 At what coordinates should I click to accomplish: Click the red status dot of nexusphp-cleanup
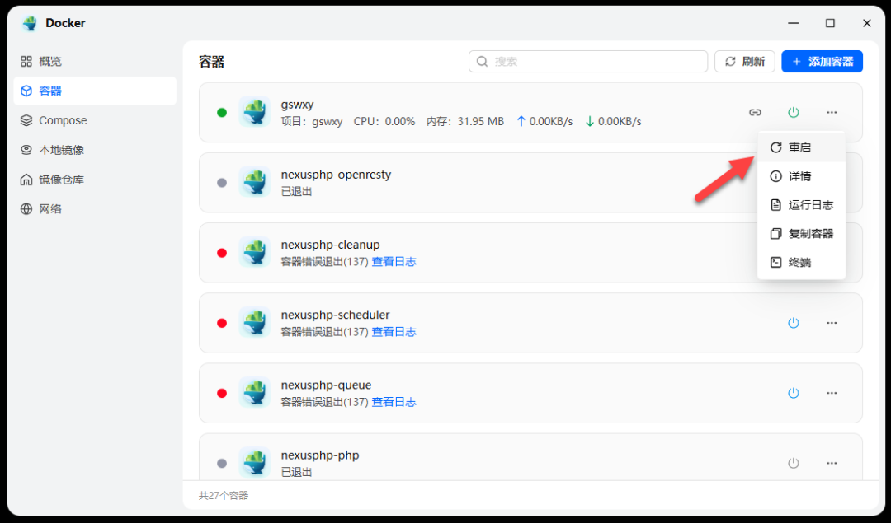(222, 253)
